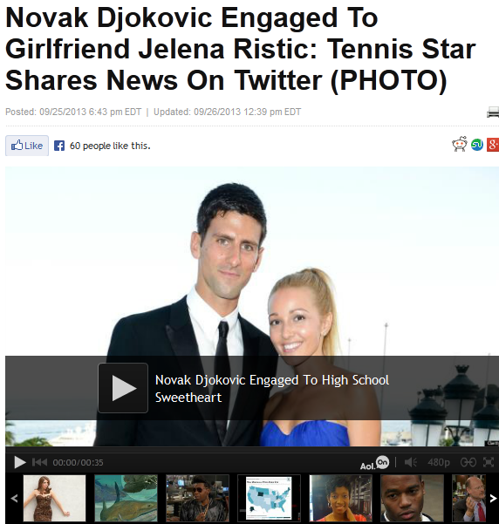Share article via Reddit icon

(x=460, y=144)
